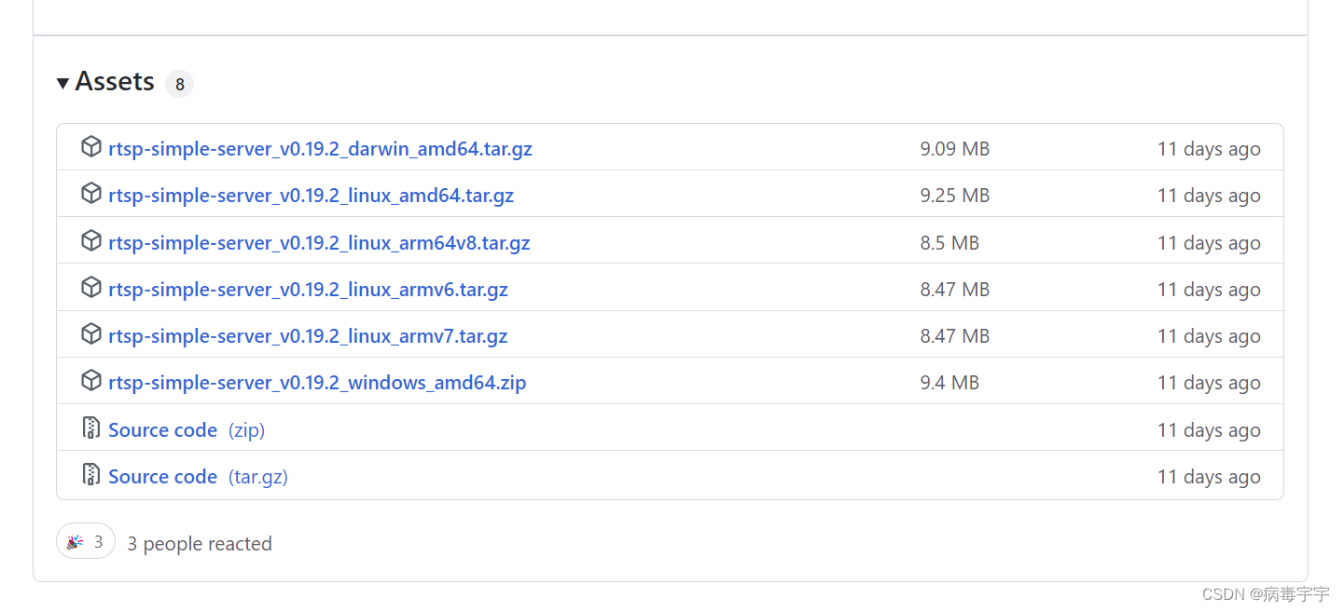Click '11 days ago' on windows_amd64 row

click(1209, 383)
